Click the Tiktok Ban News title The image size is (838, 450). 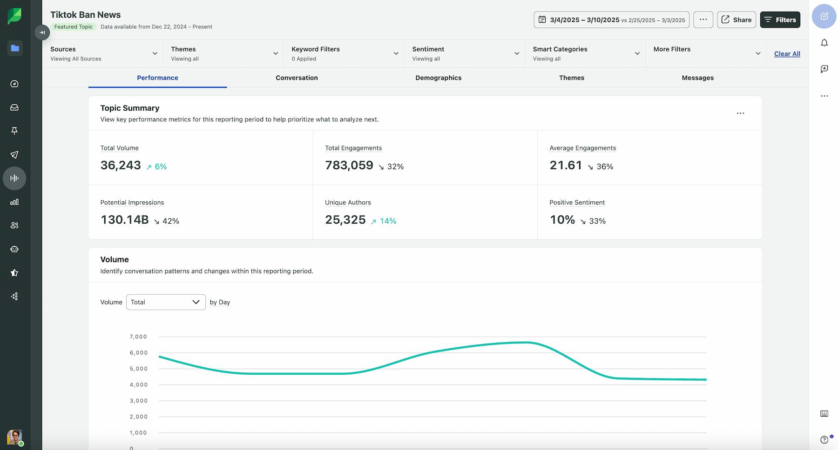click(85, 15)
